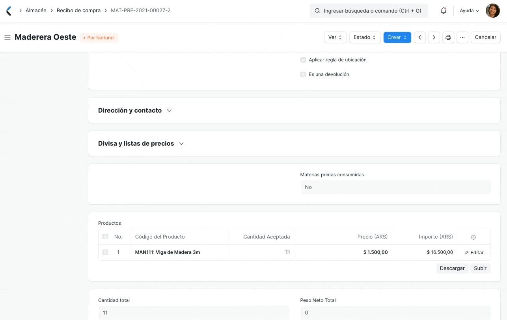Open table settings gear icon

point(473,237)
